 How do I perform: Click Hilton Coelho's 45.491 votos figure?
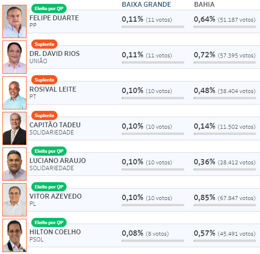(237, 234)
